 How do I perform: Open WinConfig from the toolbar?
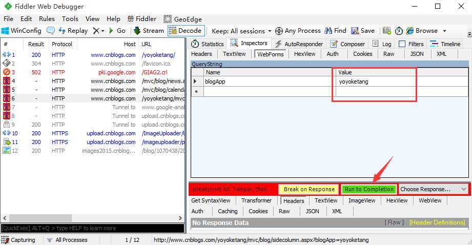pyautogui.click(x=22, y=30)
